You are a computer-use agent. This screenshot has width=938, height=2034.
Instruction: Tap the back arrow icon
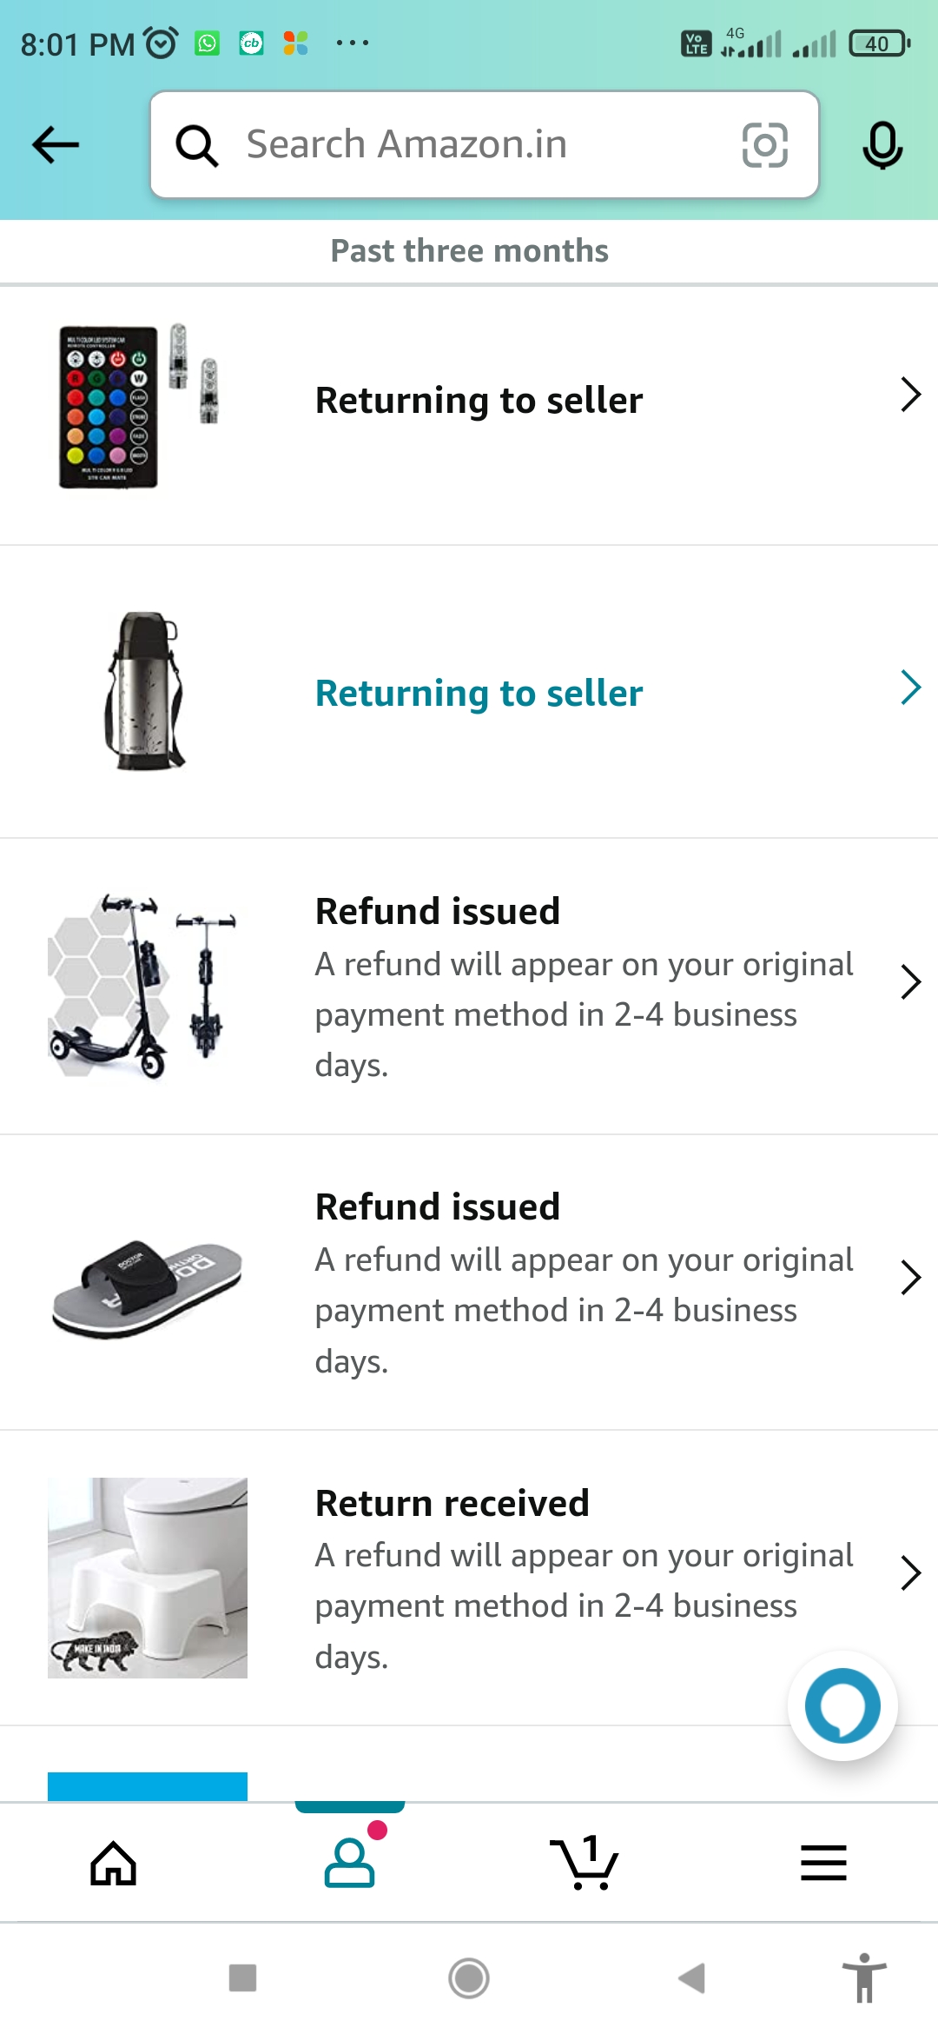[56, 144]
